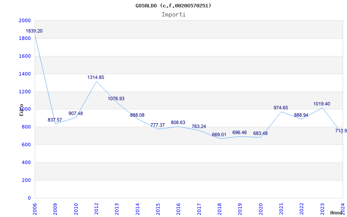Screen dimensions: 347x217
Task: Select the y-axis tick label 600
Action: 26,145
